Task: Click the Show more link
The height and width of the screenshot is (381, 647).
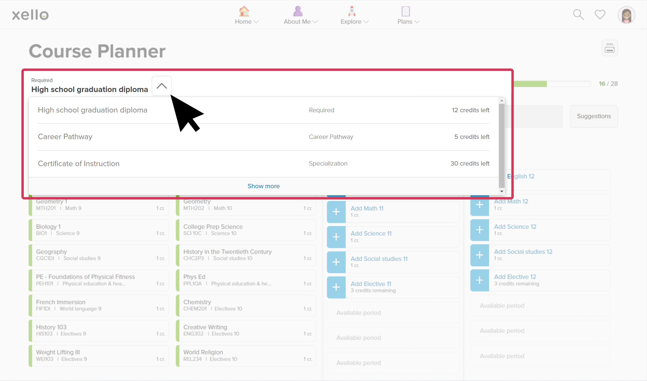Action: [x=263, y=186]
